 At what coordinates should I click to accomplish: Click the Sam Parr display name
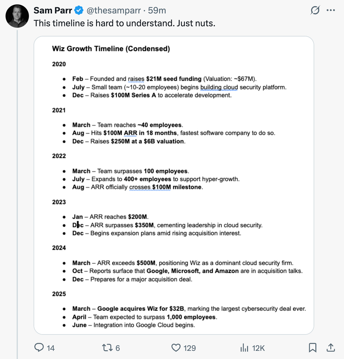[x=53, y=11]
